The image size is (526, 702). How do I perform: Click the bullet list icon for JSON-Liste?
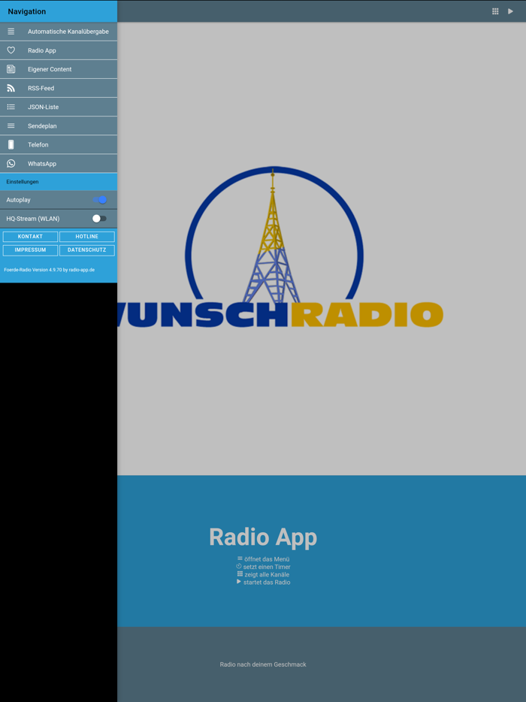coord(11,107)
